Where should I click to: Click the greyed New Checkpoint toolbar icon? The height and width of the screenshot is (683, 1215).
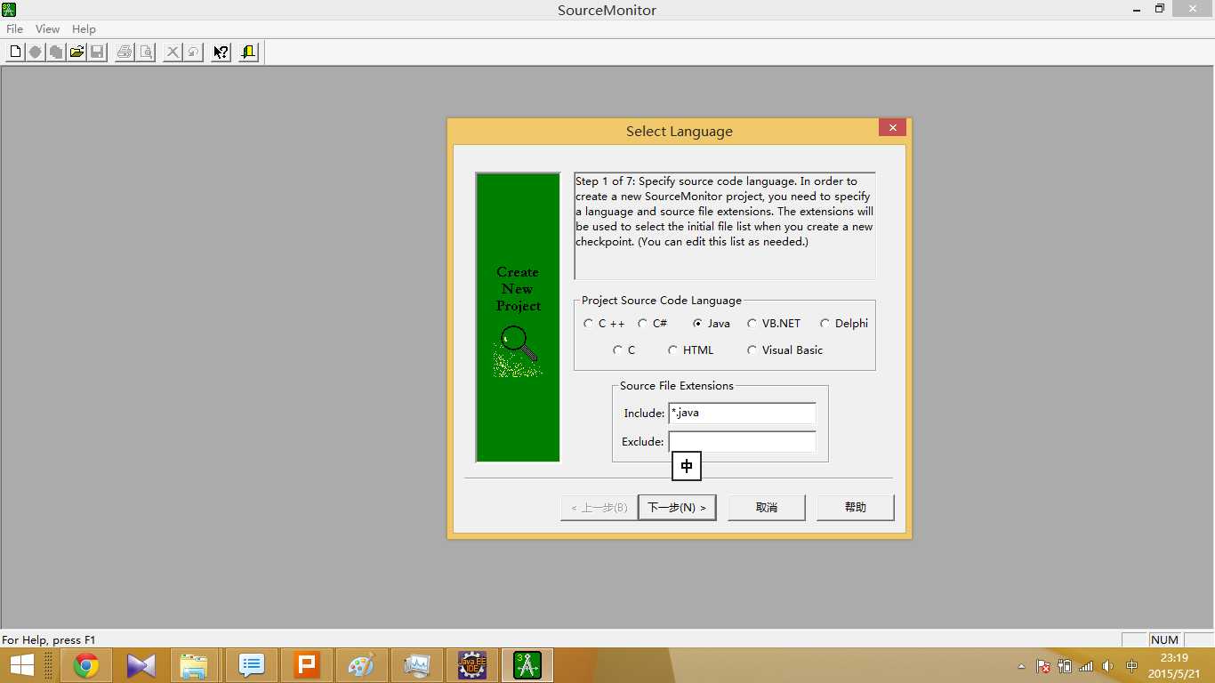point(36,52)
